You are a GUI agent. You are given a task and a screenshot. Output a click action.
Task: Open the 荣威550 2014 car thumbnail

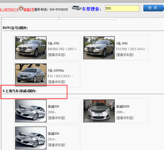31,138
